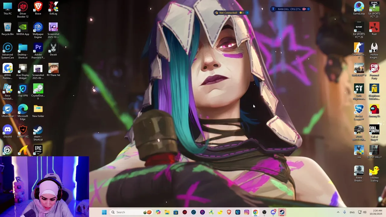Open the Revo Uninstaller shortcut
The image size is (386, 217).
(x=8, y=92)
